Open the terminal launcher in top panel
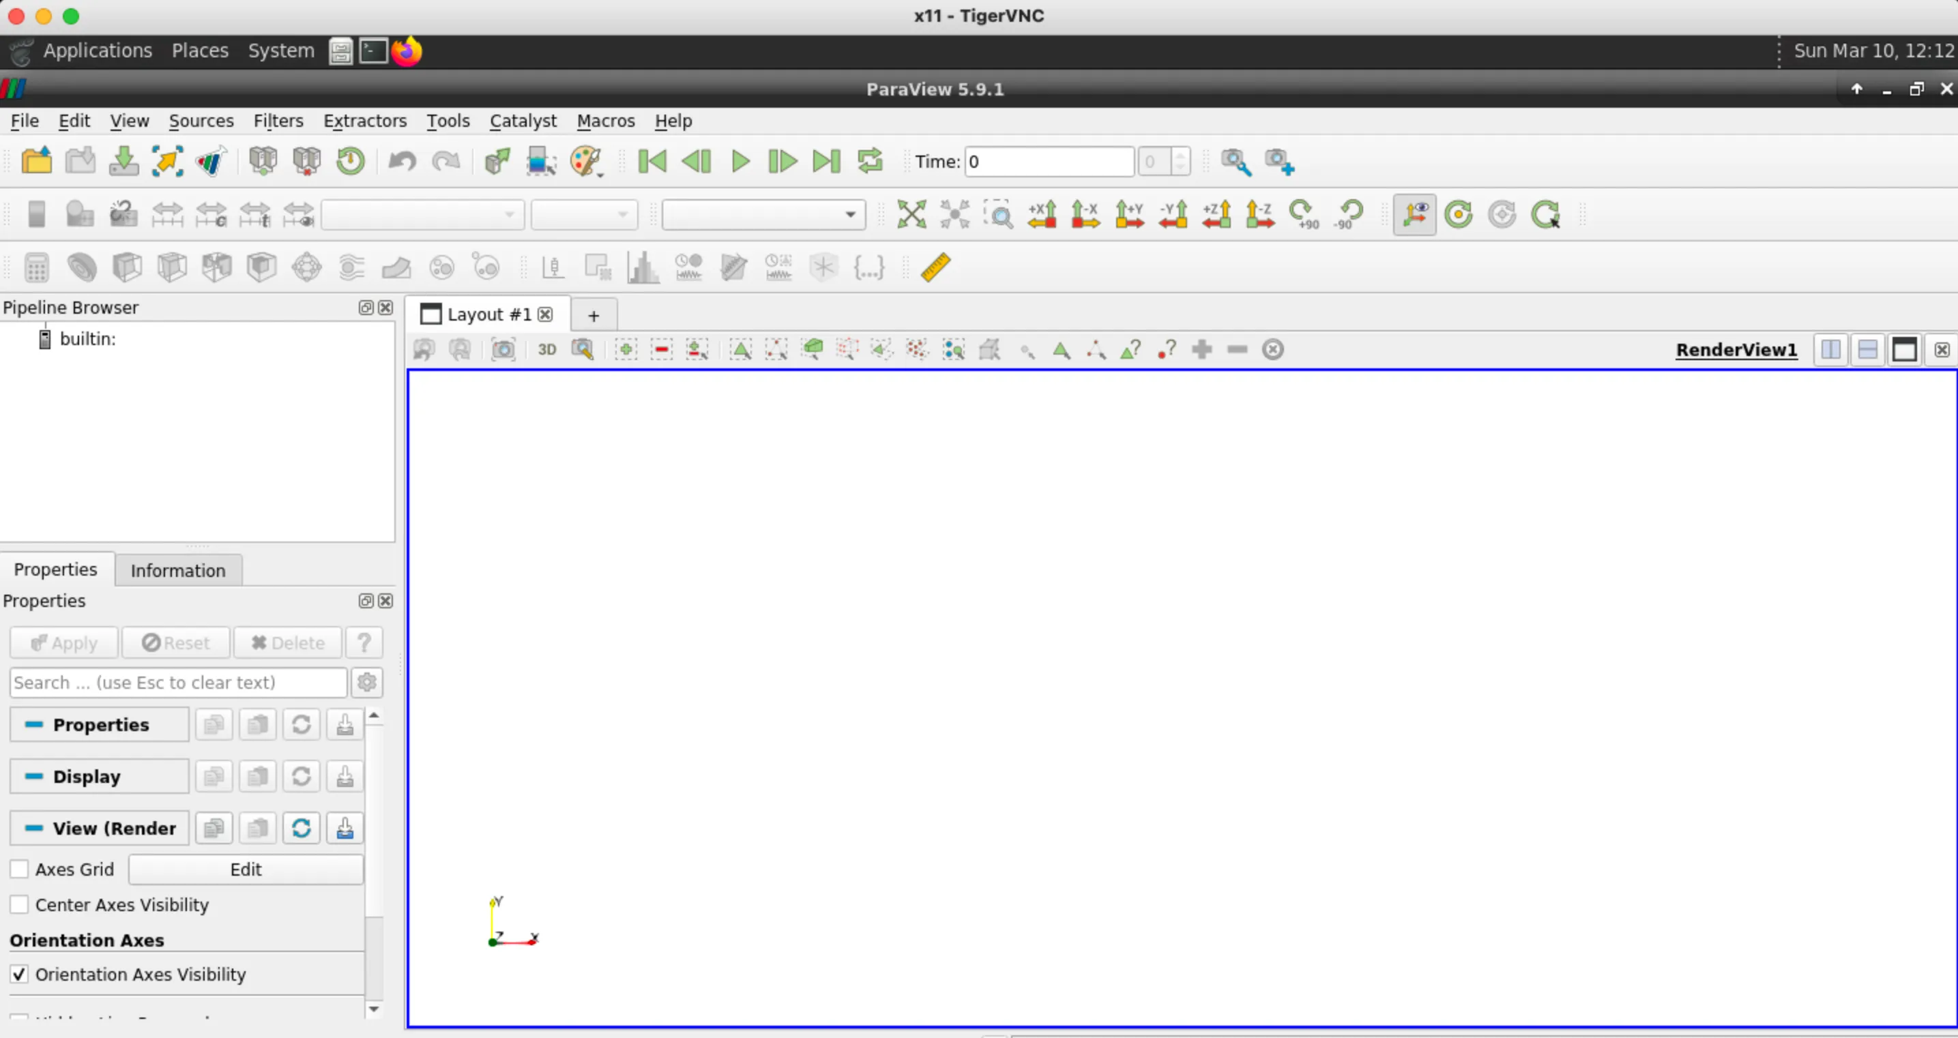Image resolution: width=1958 pixels, height=1038 pixels. (373, 51)
